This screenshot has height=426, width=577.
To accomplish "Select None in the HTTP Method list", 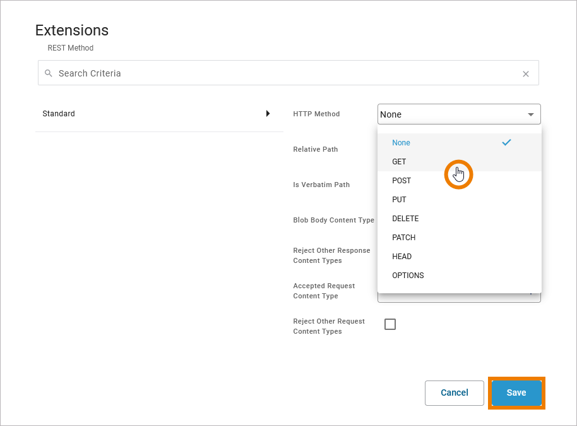I will (x=402, y=143).
